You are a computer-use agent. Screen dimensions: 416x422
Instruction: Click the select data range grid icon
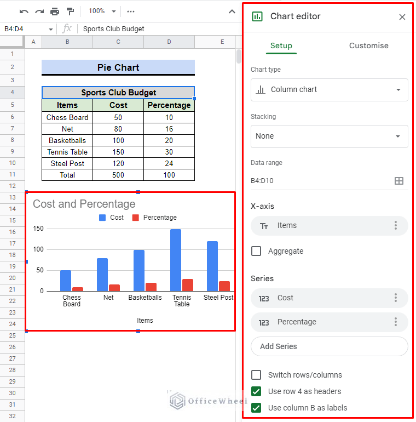399,181
